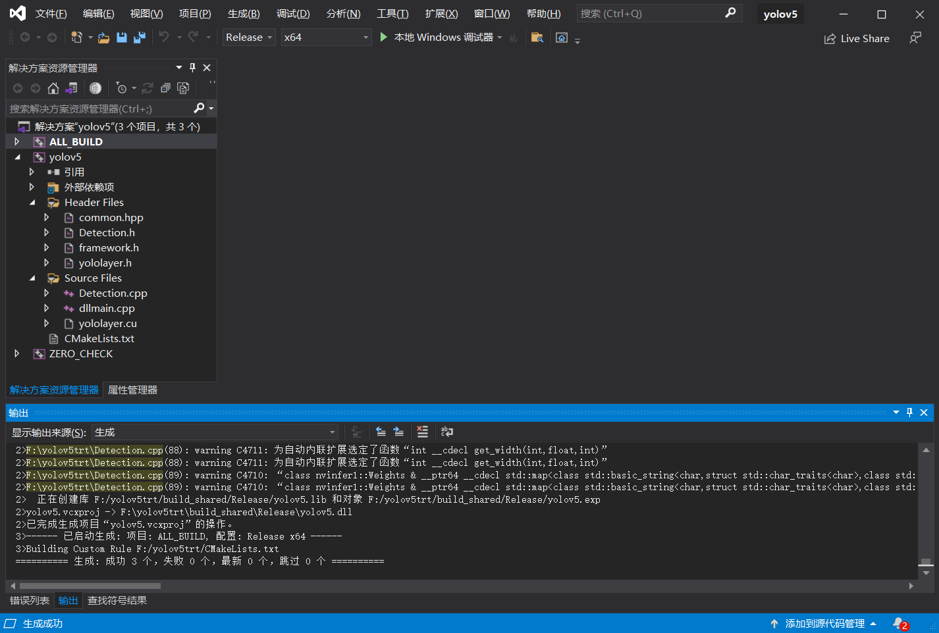Click the toolbar window icon left of the overflow arrow
The height and width of the screenshot is (633, 939).
click(x=562, y=38)
